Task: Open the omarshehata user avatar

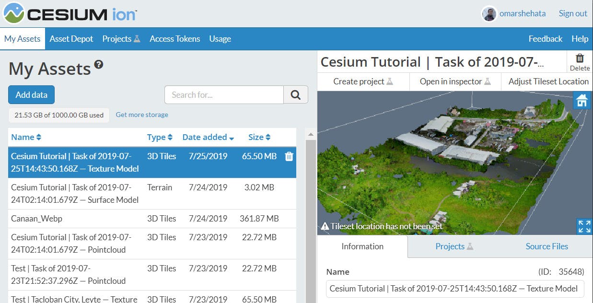Action: 489,13
